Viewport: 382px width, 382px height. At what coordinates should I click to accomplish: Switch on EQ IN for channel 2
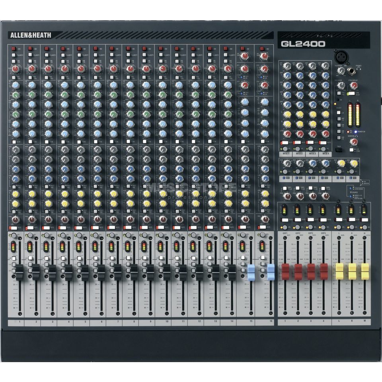[x=31, y=142]
